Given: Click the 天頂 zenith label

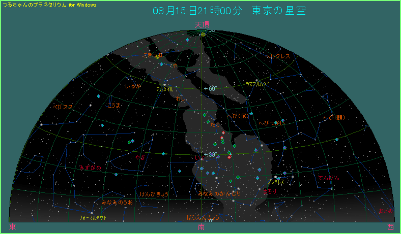Looking at the screenshot, I should coord(202,24).
